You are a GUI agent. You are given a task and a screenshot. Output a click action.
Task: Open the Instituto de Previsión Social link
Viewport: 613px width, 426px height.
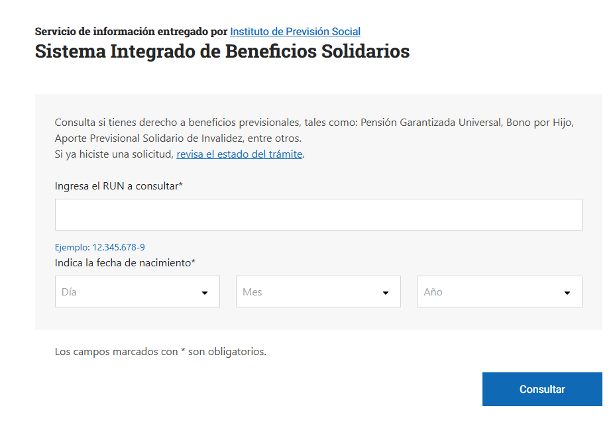point(295,31)
